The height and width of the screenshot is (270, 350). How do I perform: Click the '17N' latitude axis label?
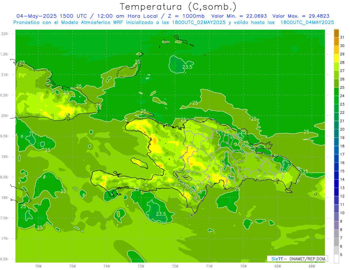tap(4, 239)
